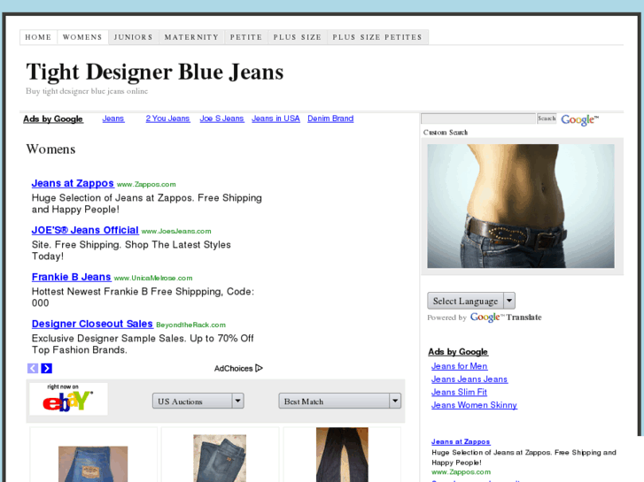Screen dimensions: 644x482
Task: Visit the Jeans in USA link
Action: pyautogui.click(x=275, y=119)
